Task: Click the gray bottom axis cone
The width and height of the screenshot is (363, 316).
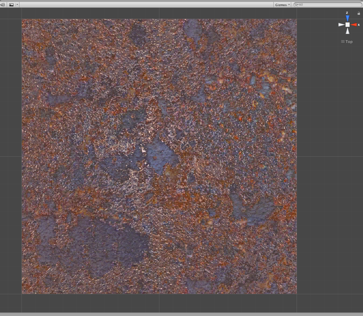Action: click(348, 31)
